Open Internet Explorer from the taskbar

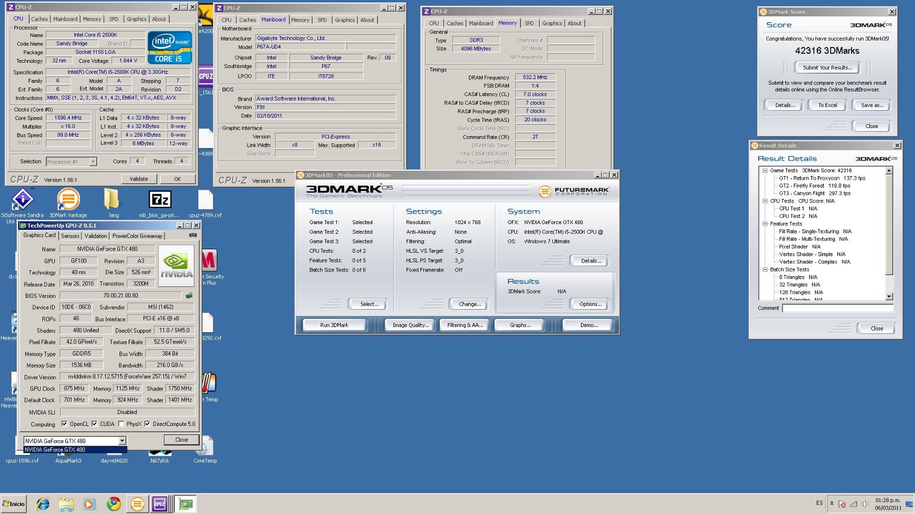click(x=43, y=504)
